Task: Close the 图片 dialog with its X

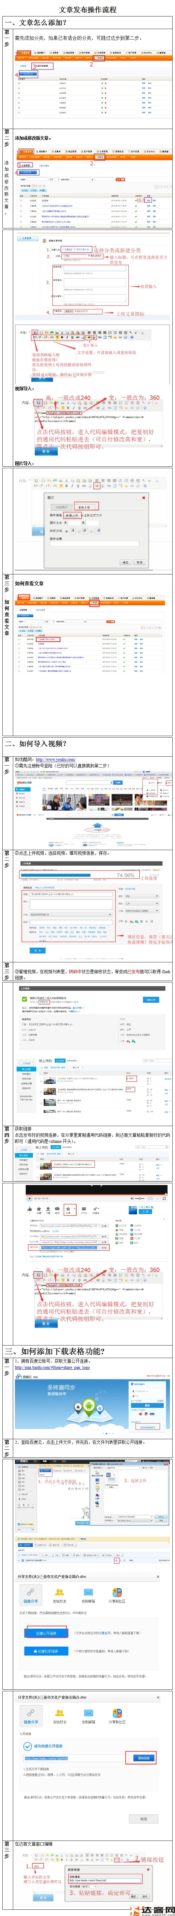Action: pyautogui.click(x=143, y=497)
